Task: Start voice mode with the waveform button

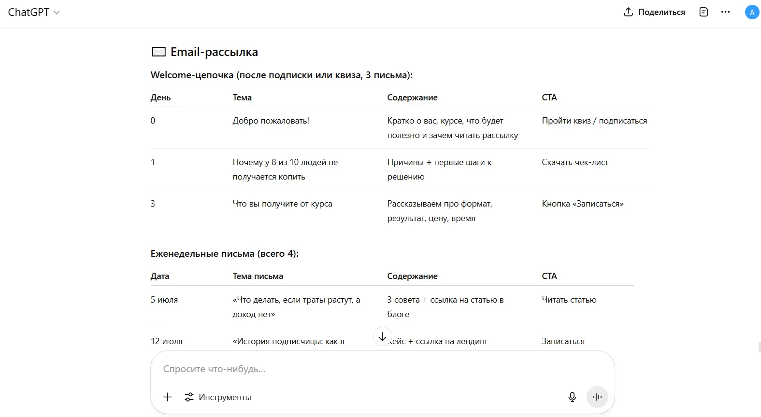Action: pyautogui.click(x=597, y=397)
